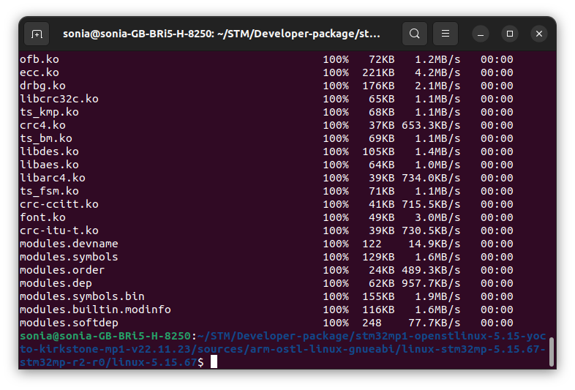The image size is (575, 390).
Task: Click the libarc4.ko file name
Action: (53, 178)
